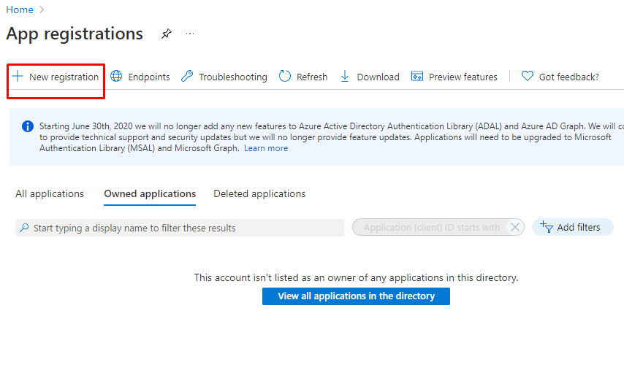Click the plus icon for New registration
Viewport: 624px width, 373px height.
click(x=18, y=77)
